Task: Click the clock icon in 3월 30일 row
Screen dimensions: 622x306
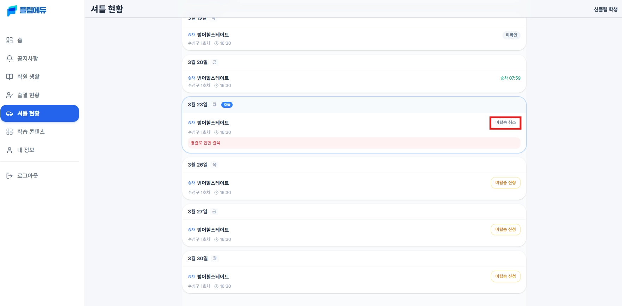Action: [x=216, y=286]
